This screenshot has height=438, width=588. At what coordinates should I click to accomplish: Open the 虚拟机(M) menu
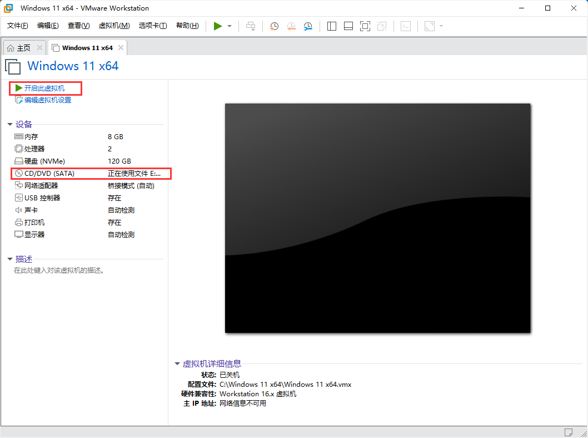pyautogui.click(x=114, y=26)
